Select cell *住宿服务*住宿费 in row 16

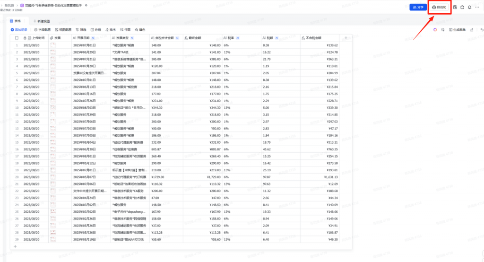(130, 149)
